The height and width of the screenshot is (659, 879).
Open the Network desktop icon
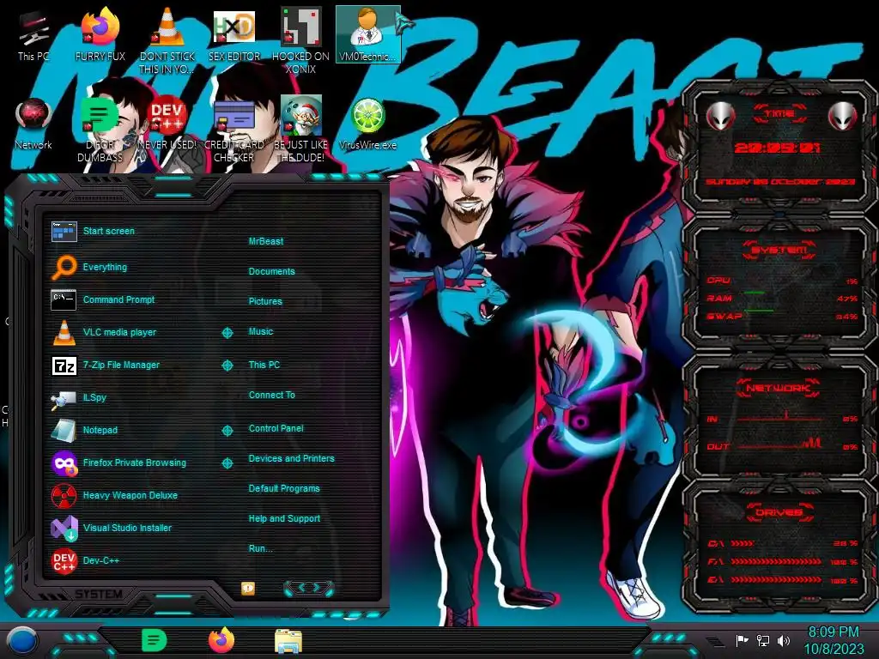click(33, 124)
